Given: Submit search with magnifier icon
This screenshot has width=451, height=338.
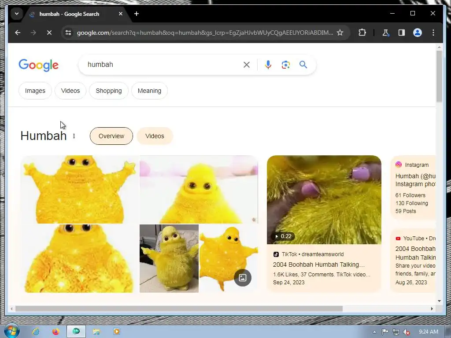Looking at the screenshot, I should [303, 65].
